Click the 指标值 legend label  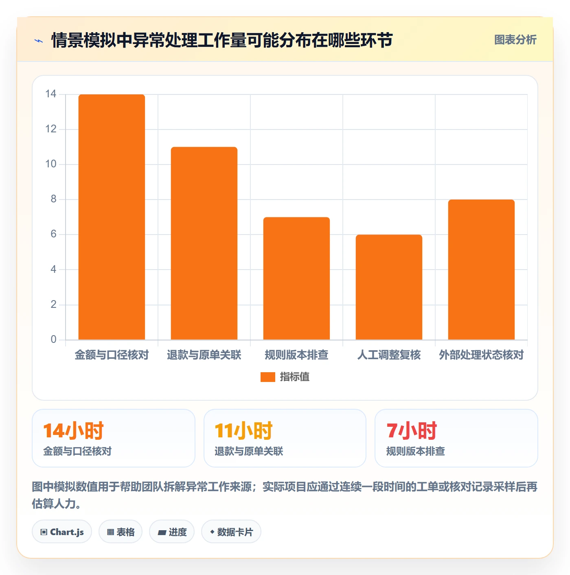pyautogui.click(x=294, y=377)
